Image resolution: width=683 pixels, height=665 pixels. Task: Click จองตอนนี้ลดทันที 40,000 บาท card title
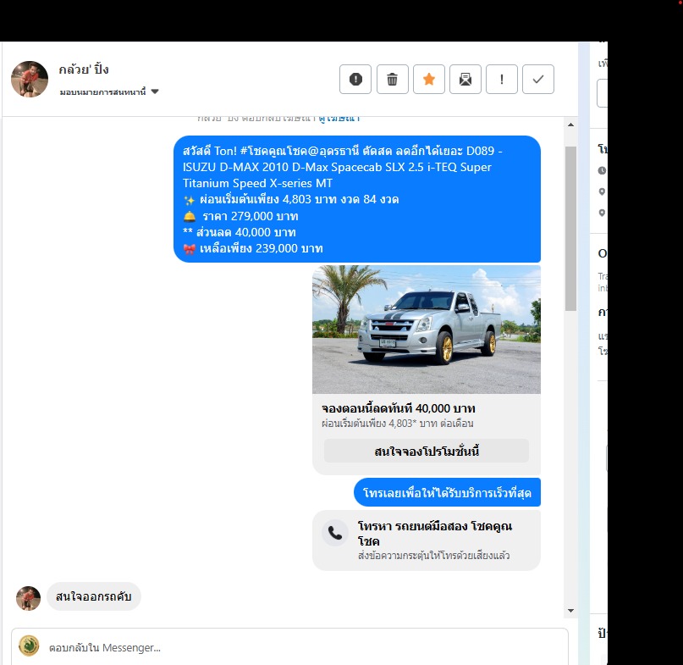click(x=398, y=408)
